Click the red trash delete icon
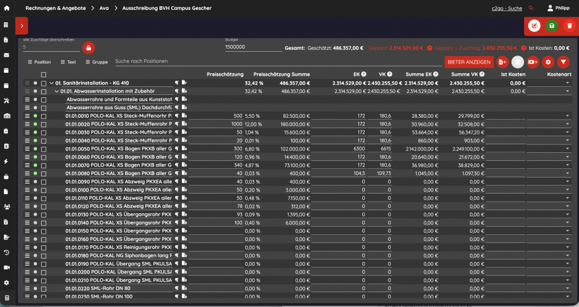 (569, 26)
